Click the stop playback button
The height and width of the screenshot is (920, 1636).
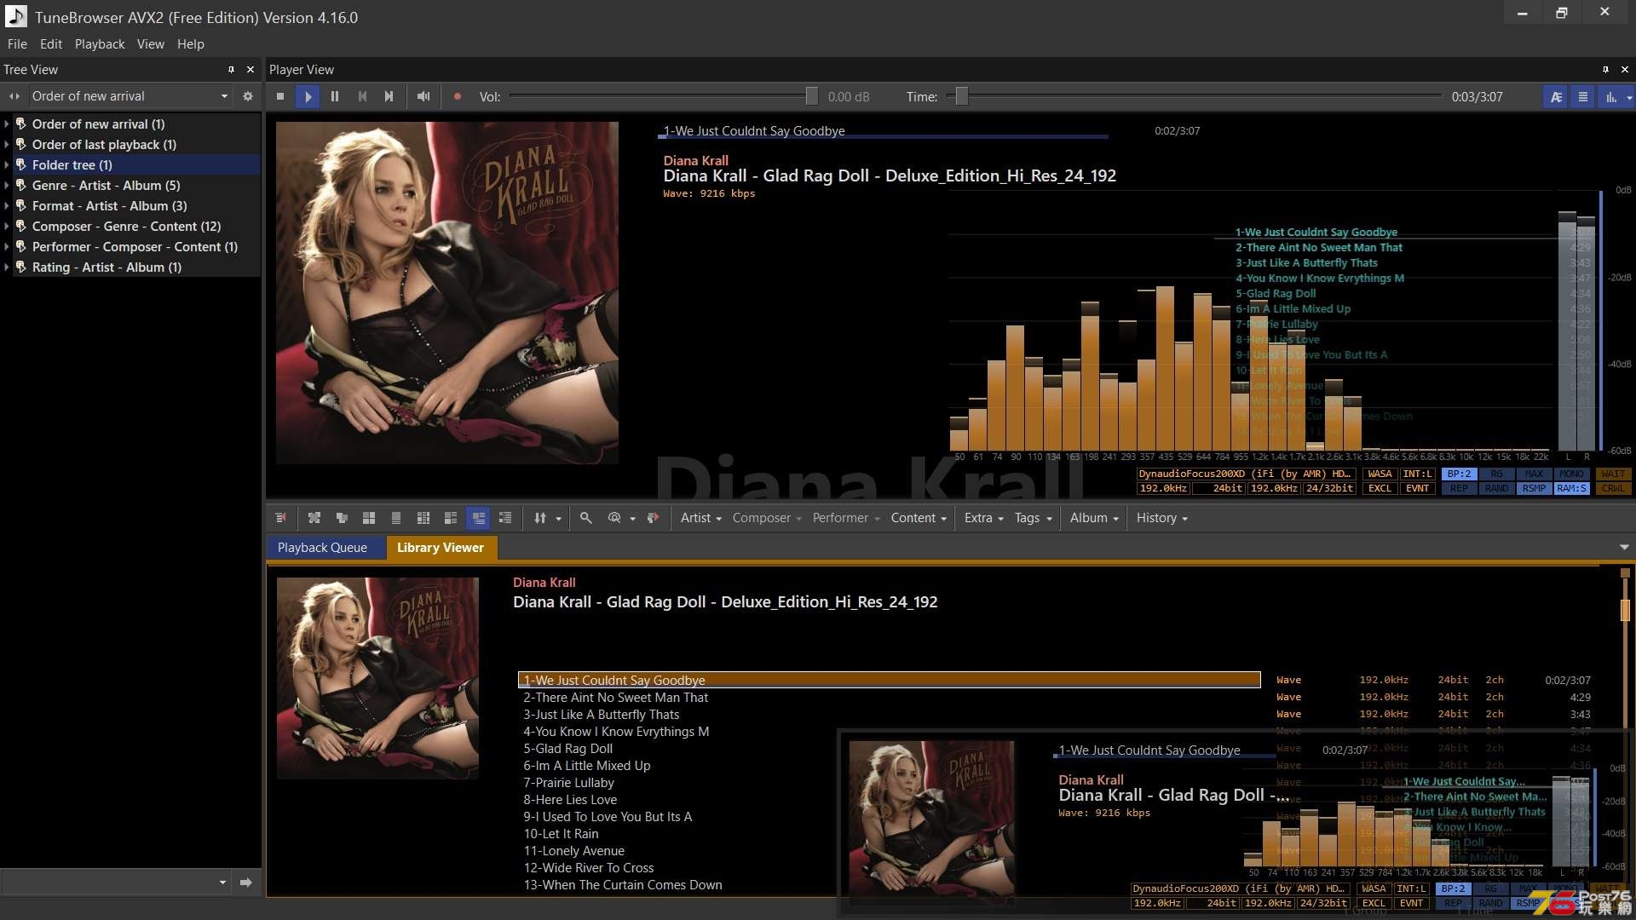(x=281, y=96)
